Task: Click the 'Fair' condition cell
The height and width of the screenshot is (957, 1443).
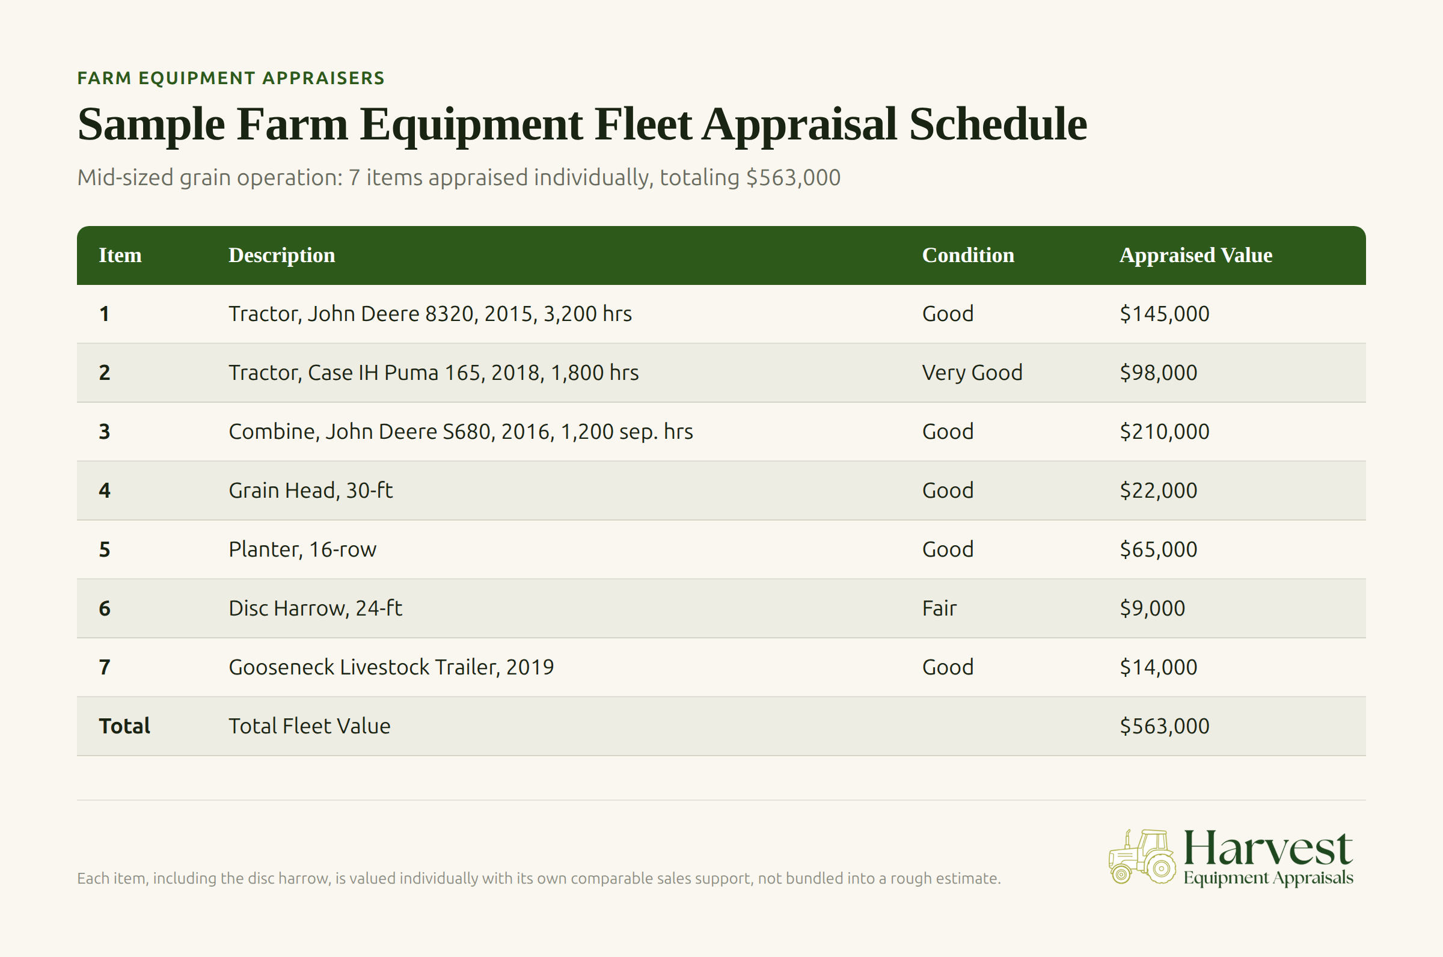Action: pyautogui.click(x=939, y=608)
